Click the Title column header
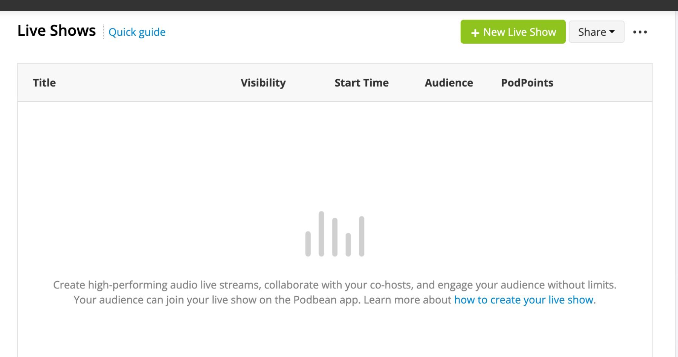678x357 pixels. tap(44, 82)
